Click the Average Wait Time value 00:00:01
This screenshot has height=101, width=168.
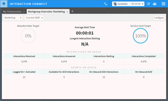85,33
